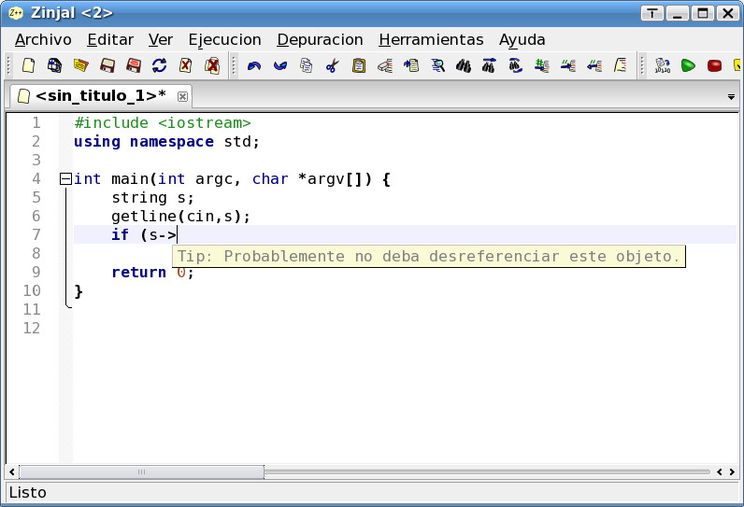Stop execution with the red stop button
The height and width of the screenshot is (507, 744).
pos(714,65)
